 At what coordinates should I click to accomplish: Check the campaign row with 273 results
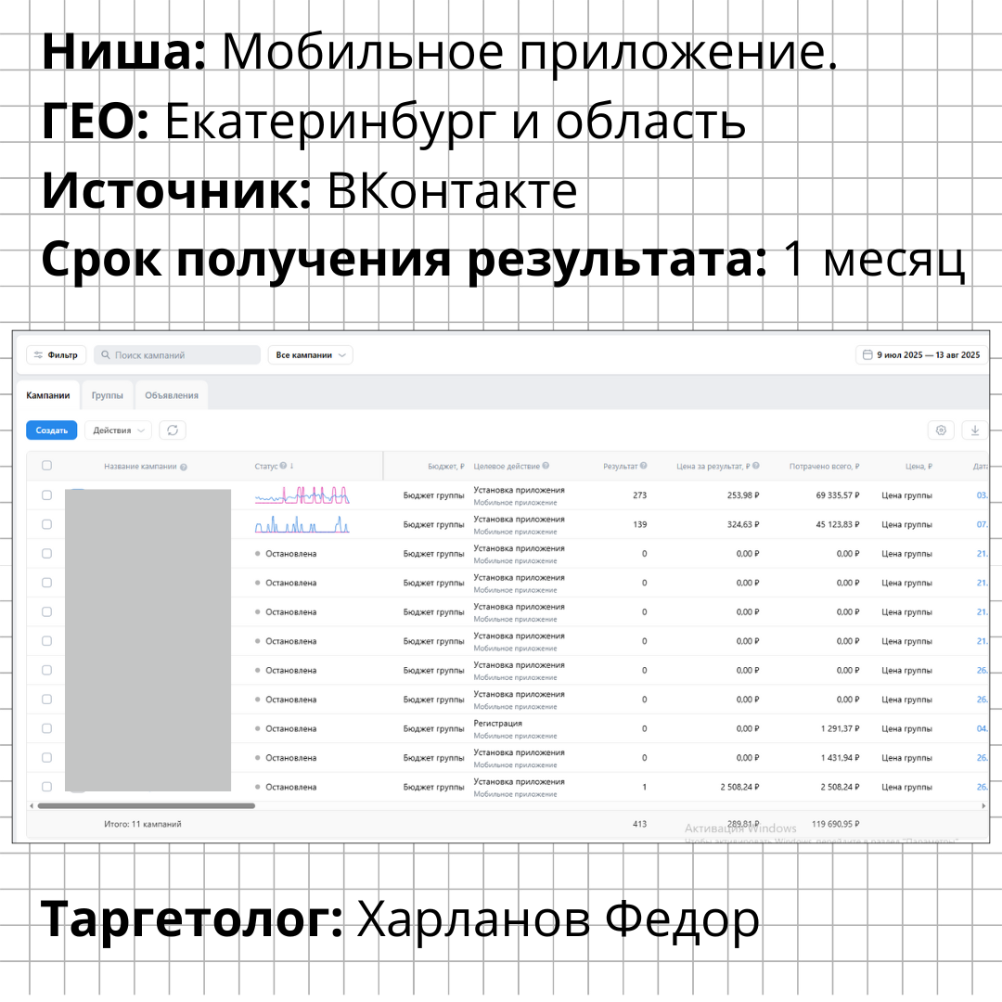tap(46, 495)
